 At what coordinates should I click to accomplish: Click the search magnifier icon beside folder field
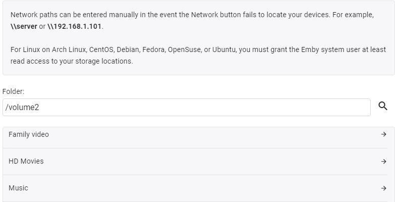[x=383, y=106]
